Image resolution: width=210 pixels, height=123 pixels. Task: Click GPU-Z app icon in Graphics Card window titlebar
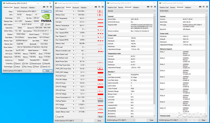coord(4,3)
